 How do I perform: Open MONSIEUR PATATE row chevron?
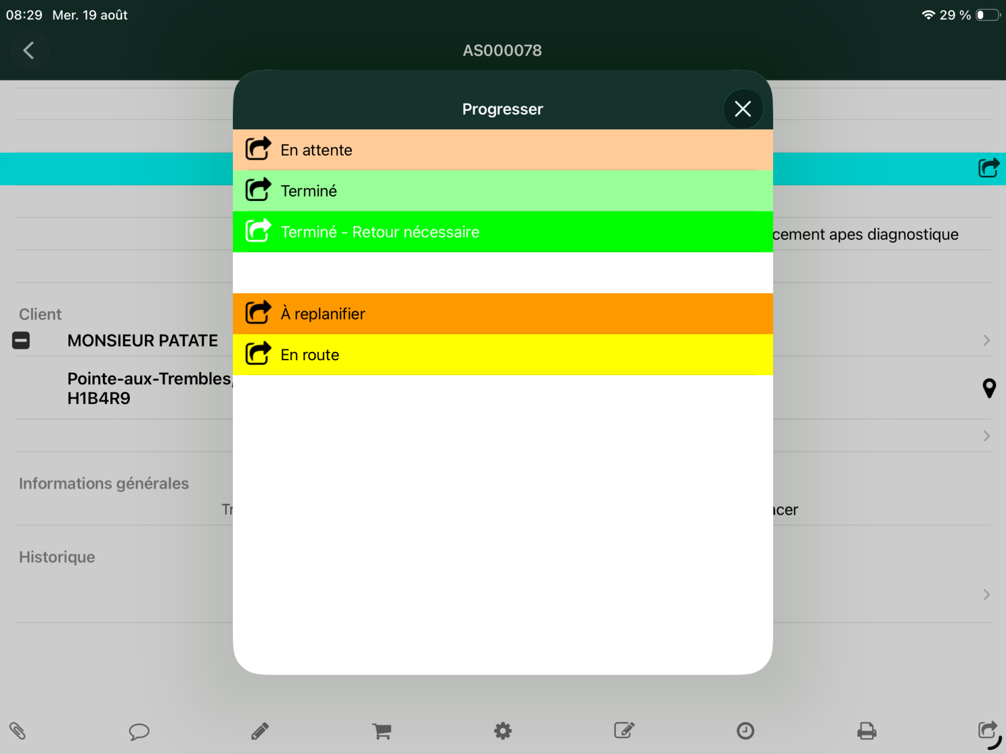(986, 340)
